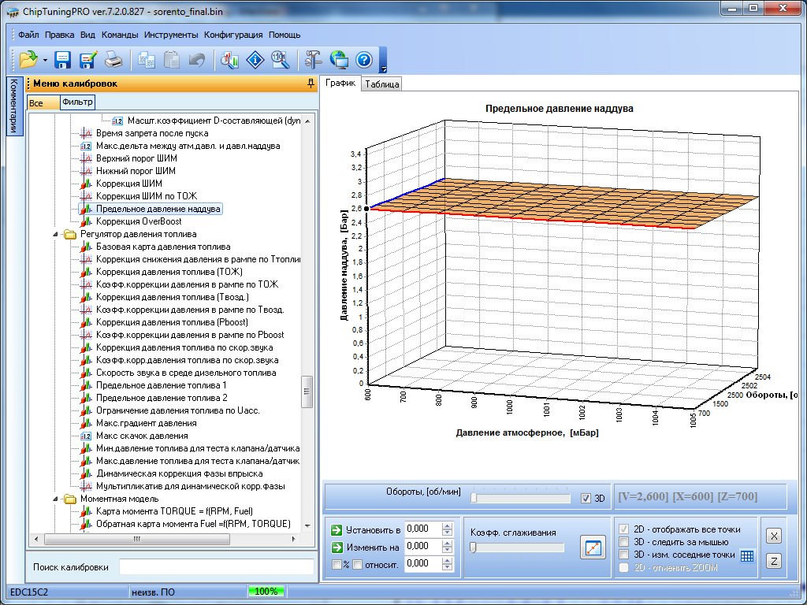Click the globe and monitor toolbar icon

pyautogui.click(x=339, y=60)
